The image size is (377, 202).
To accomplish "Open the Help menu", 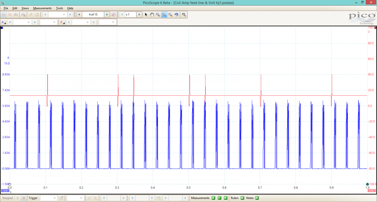I will [x=70, y=8].
